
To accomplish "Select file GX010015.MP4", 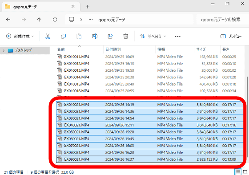I will point(149,84).
